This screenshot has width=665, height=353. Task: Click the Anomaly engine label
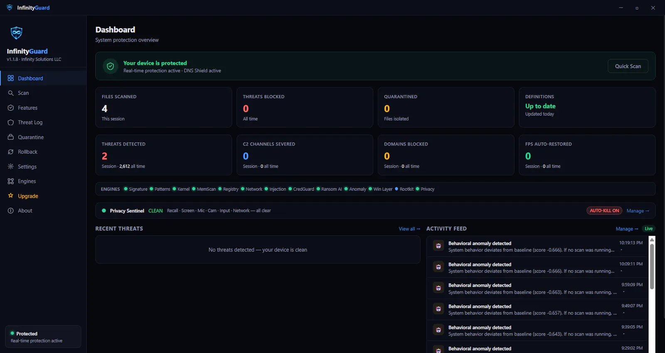click(357, 189)
